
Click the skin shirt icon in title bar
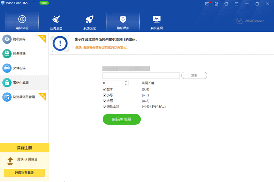coord(226,3)
